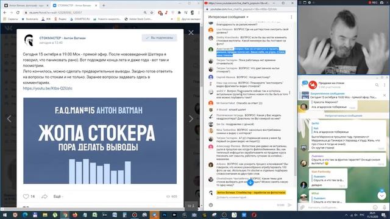This screenshot has height=219, width=390.
Task: Go to the previous VK photo arrow
Action: (9, 119)
